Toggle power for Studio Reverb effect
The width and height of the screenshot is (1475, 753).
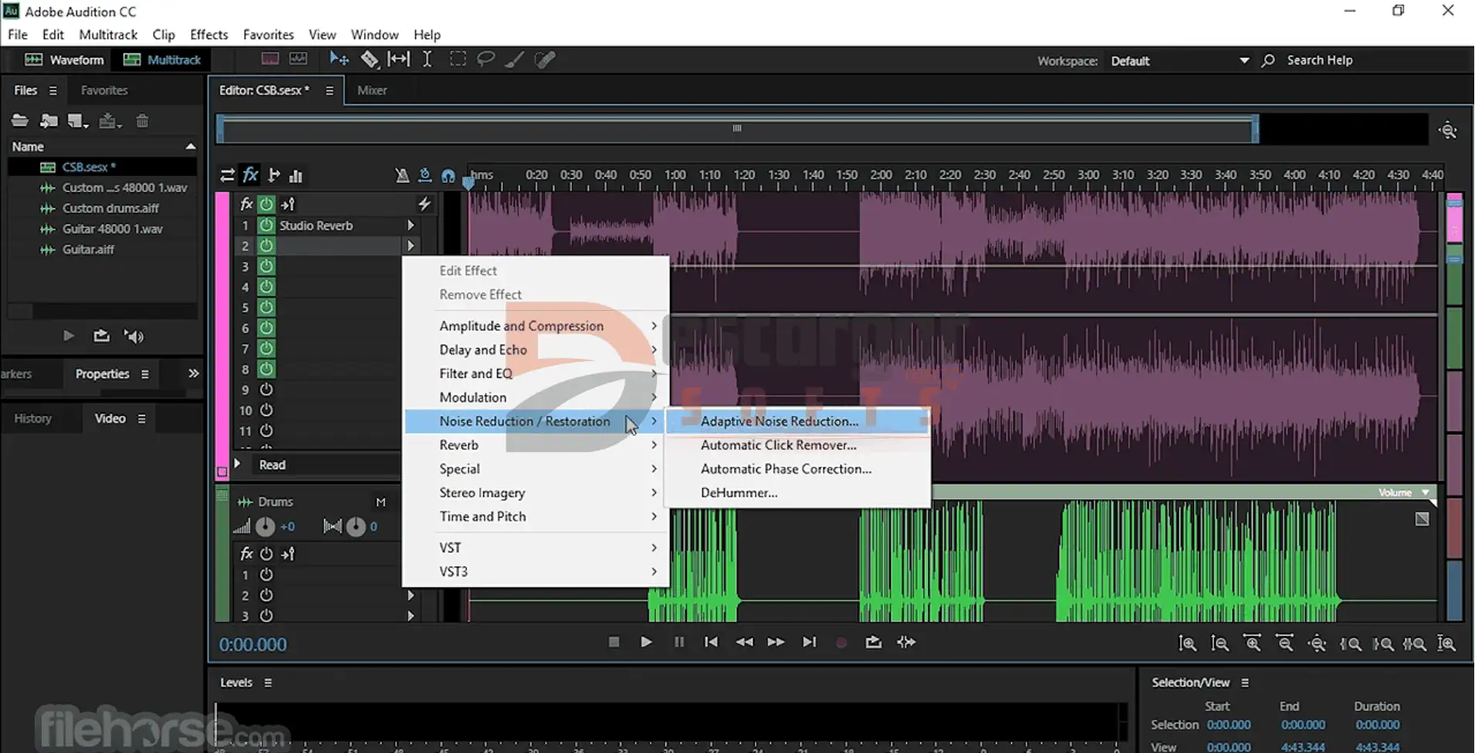coord(266,225)
